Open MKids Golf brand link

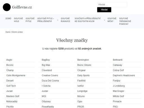click(x=118, y=96)
